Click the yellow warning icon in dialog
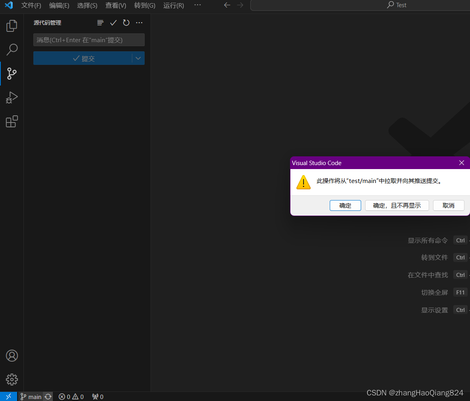This screenshot has height=401, width=470. click(x=304, y=182)
